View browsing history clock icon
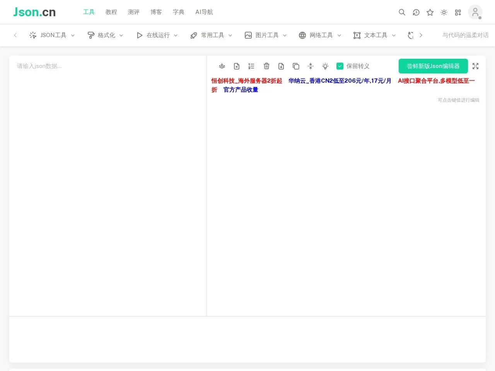This screenshot has height=371, width=495. (x=416, y=12)
